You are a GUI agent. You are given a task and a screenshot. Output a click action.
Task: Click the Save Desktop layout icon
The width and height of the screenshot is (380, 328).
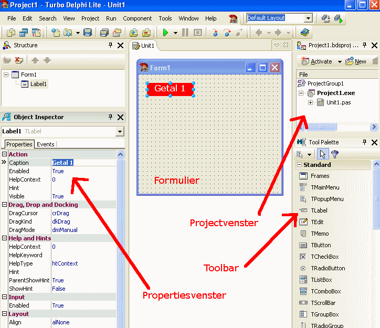pos(325,18)
